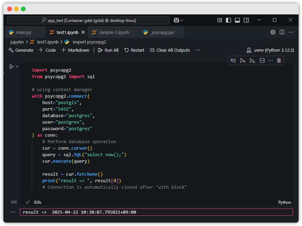Image resolution: width=302 pixels, height=226 pixels.
Task: Click the macOS yellow minimize button
Action: 16,9
